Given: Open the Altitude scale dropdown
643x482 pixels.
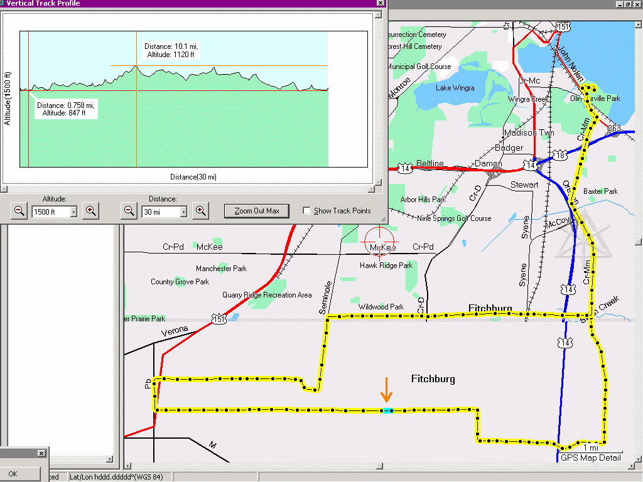Looking at the screenshot, I should point(74,212).
